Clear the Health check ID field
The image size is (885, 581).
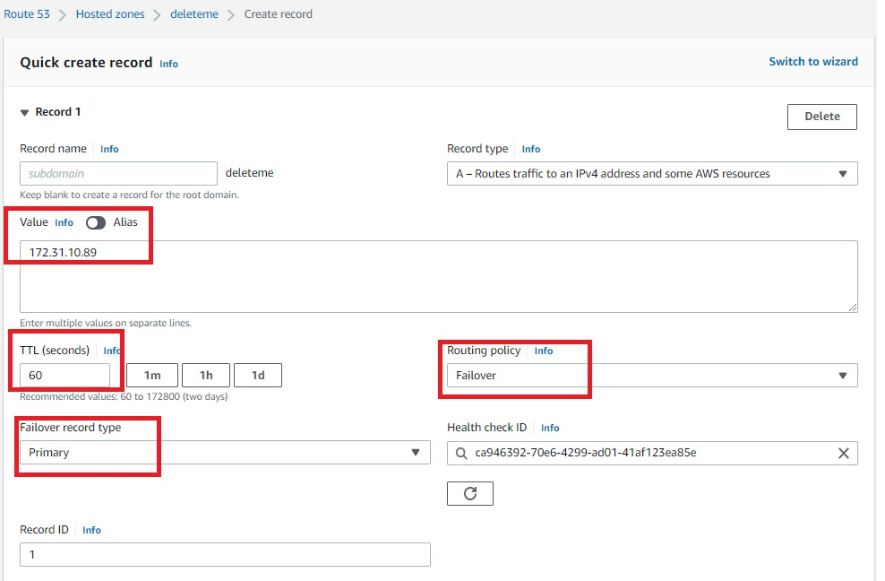[x=843, y=453]
